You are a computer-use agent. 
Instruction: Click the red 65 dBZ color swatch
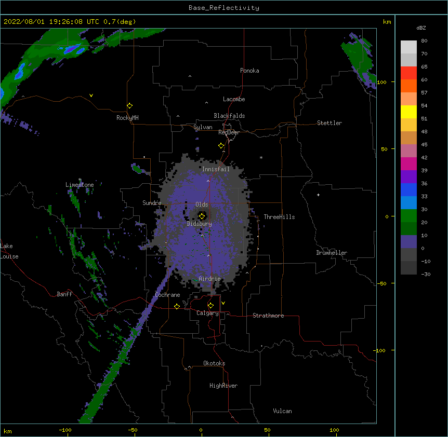click(409, 73)
